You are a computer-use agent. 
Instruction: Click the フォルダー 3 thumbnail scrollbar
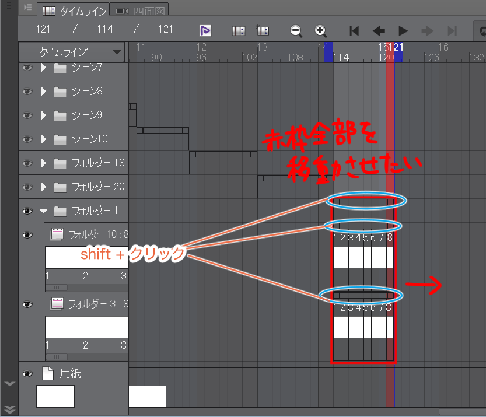click(x=57, y=357)
